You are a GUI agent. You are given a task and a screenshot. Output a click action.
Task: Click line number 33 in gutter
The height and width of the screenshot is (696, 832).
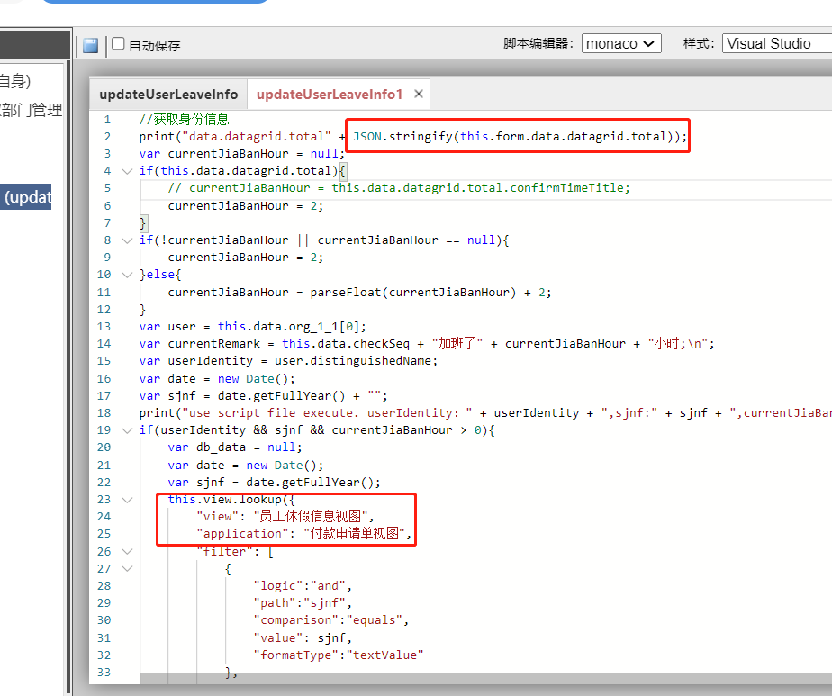coord(104,672)
